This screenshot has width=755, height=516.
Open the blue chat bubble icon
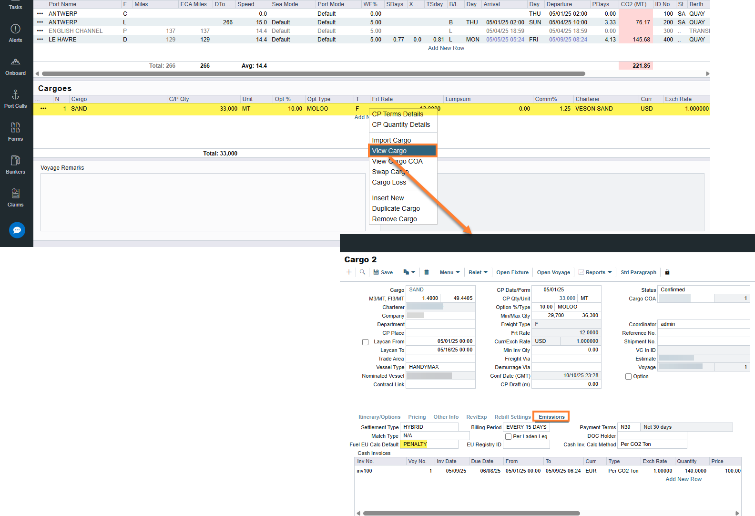point(17,230)
